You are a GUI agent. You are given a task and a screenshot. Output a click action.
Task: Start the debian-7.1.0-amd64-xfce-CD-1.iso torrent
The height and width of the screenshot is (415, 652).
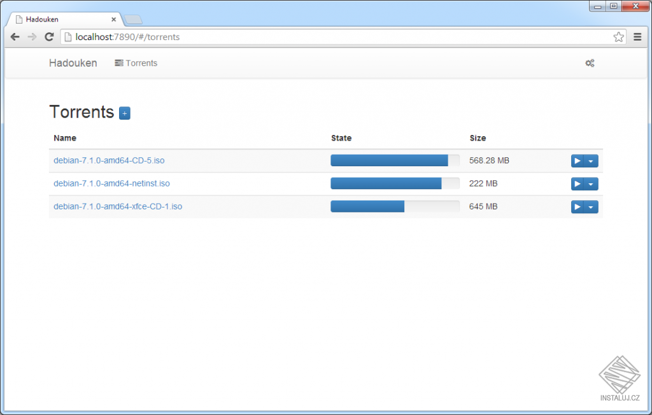[x=577, y=207]
